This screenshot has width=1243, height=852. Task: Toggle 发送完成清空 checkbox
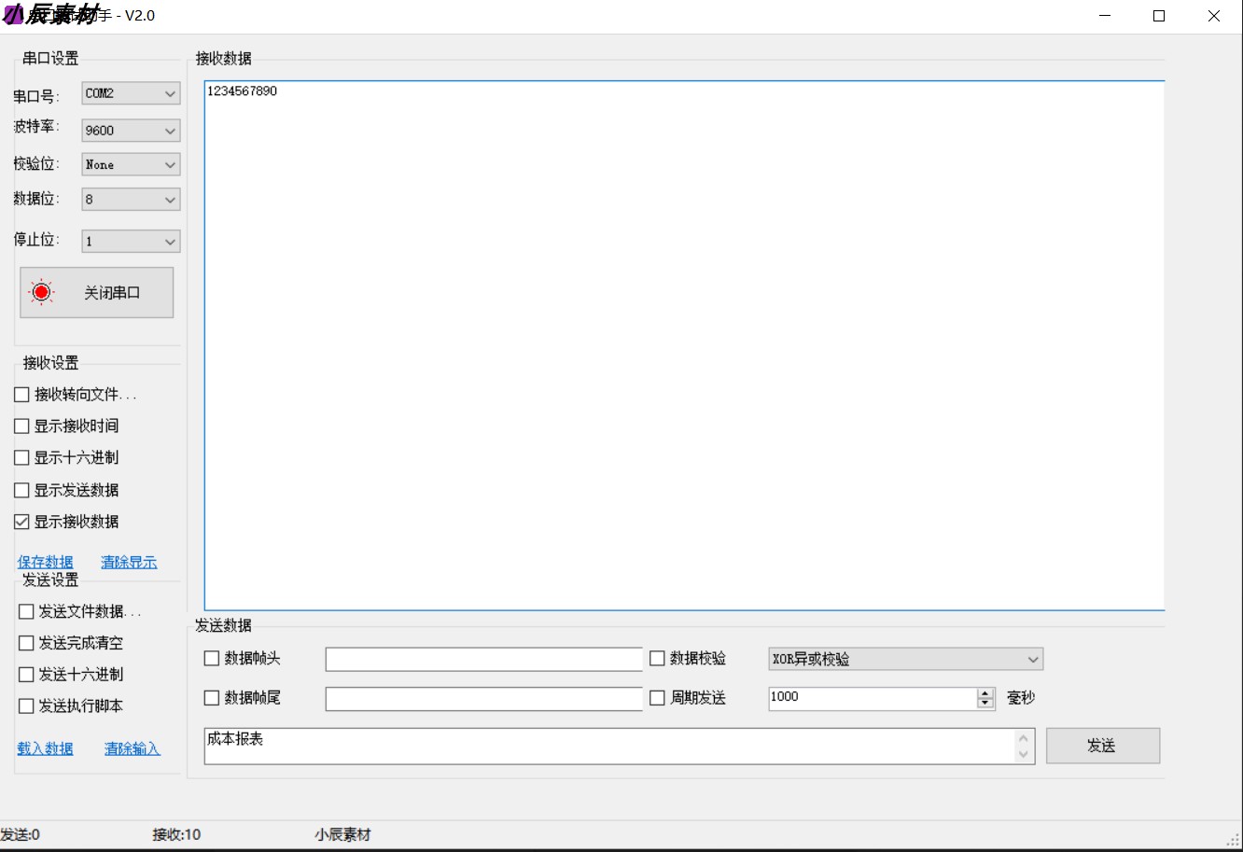click(x=26, y=643)
